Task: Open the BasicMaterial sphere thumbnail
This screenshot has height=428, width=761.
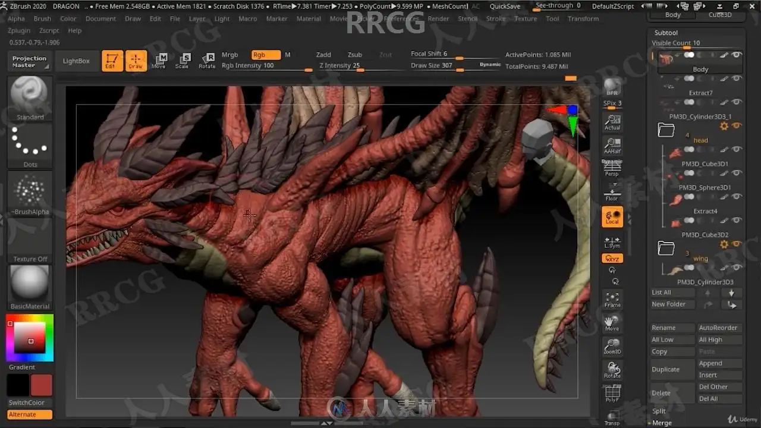Action: [30, 284]
